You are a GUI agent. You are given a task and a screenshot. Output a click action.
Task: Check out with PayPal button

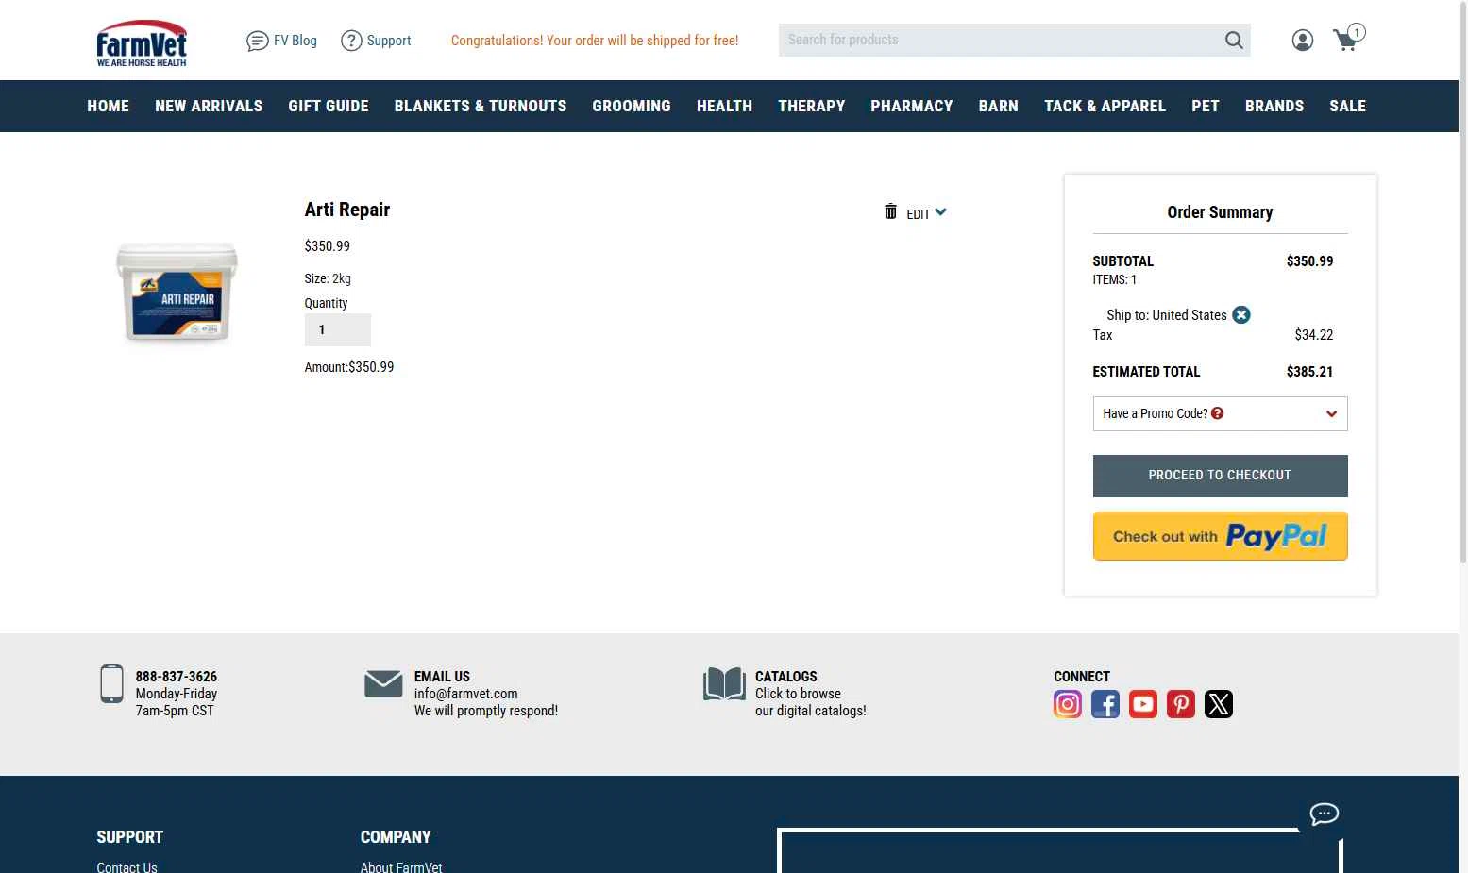[1220, 536]
